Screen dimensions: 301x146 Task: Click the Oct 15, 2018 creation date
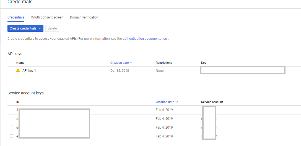(x=120, y=70)
